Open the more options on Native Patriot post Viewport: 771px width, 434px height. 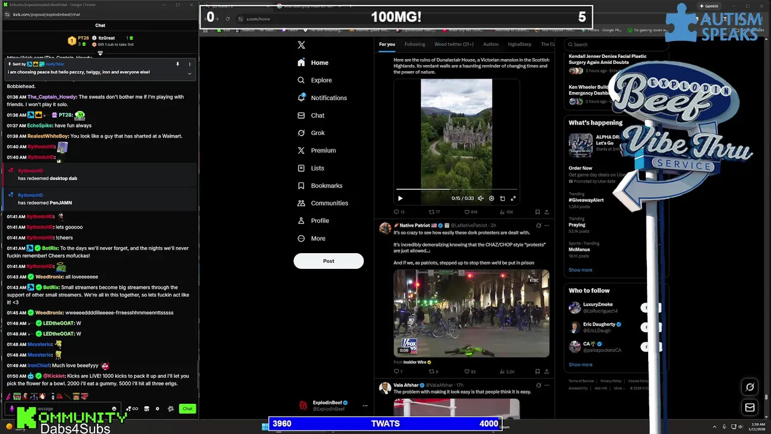pos(547,225)
